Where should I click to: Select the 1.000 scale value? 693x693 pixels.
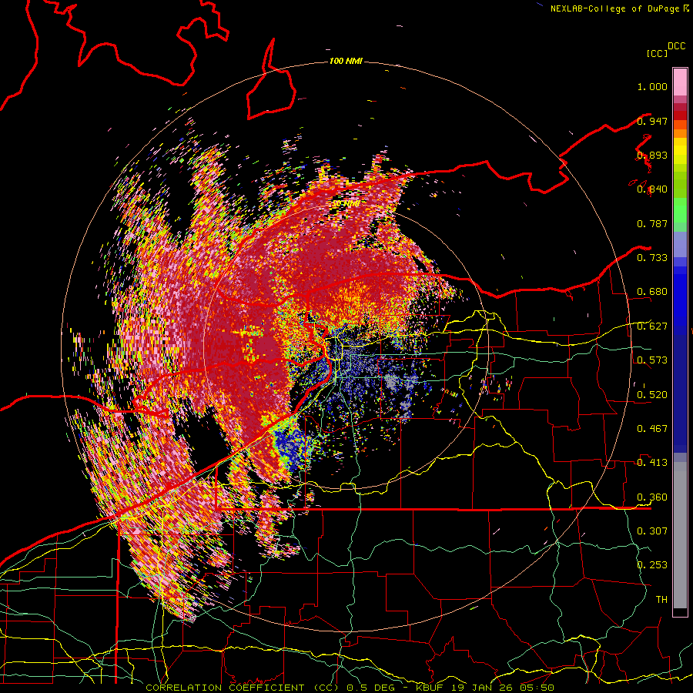[652, 86]
